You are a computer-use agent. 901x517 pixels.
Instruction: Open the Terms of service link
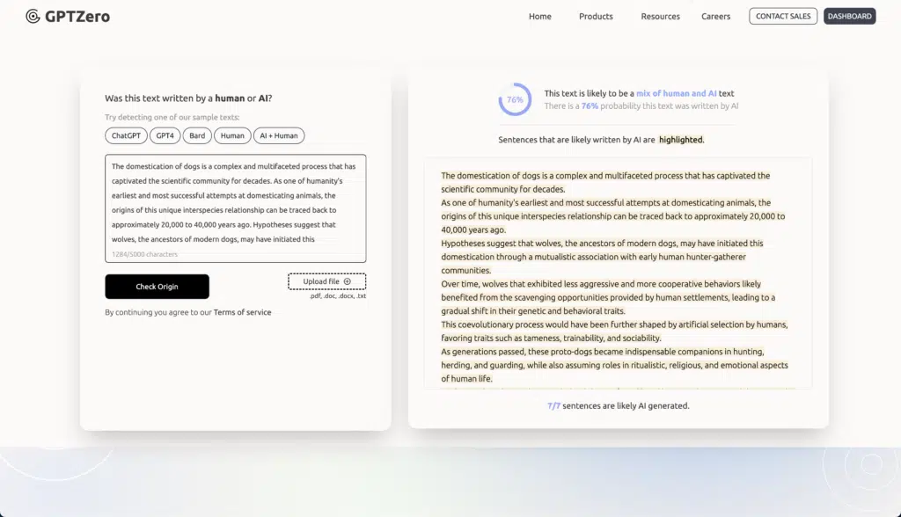pyautogui.click(x=243, y=312)
